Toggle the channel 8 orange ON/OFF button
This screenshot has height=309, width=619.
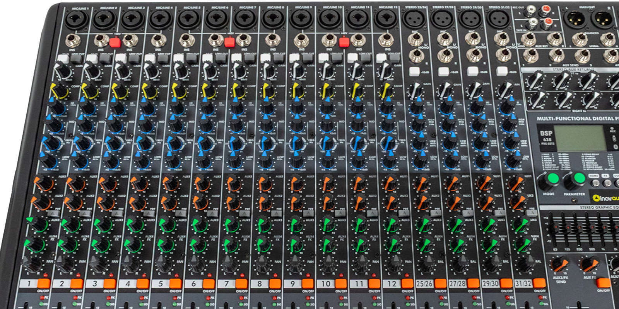[275, 284]
